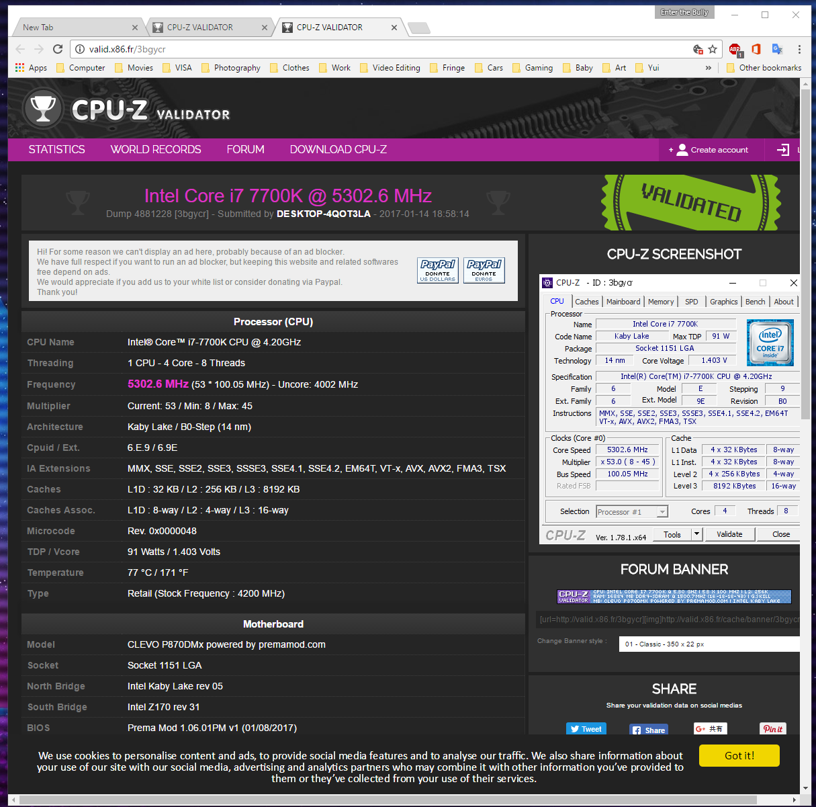Go to DOWNLOAD CPU-Z page
The width and height of the screenshot is (816, 807).
pyautogui.click(x=338, y=149)
